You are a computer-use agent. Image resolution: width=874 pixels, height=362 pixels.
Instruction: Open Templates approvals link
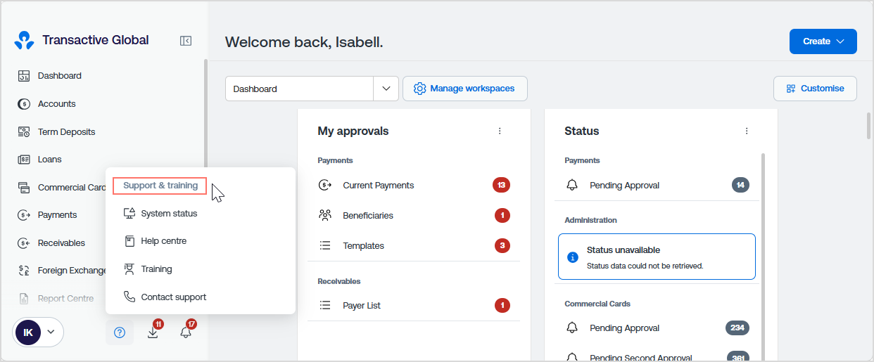(364, 245)
